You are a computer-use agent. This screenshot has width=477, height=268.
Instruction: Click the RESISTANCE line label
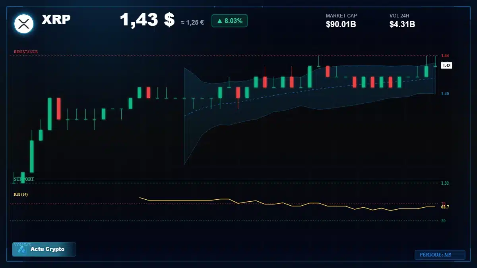pyautogui.click(x=26, y=52)
